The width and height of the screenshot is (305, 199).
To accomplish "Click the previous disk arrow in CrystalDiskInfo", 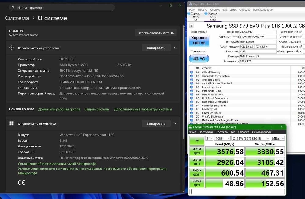I will 191,26.
